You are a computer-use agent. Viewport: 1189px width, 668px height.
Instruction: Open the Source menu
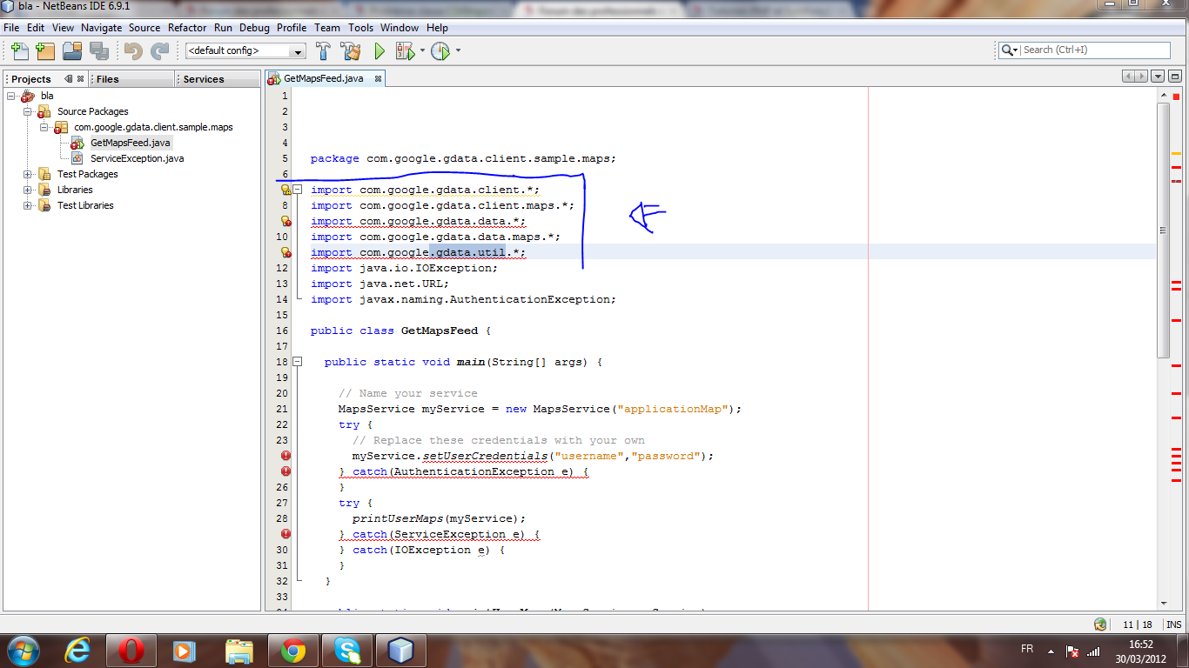(x=144, y=28)
